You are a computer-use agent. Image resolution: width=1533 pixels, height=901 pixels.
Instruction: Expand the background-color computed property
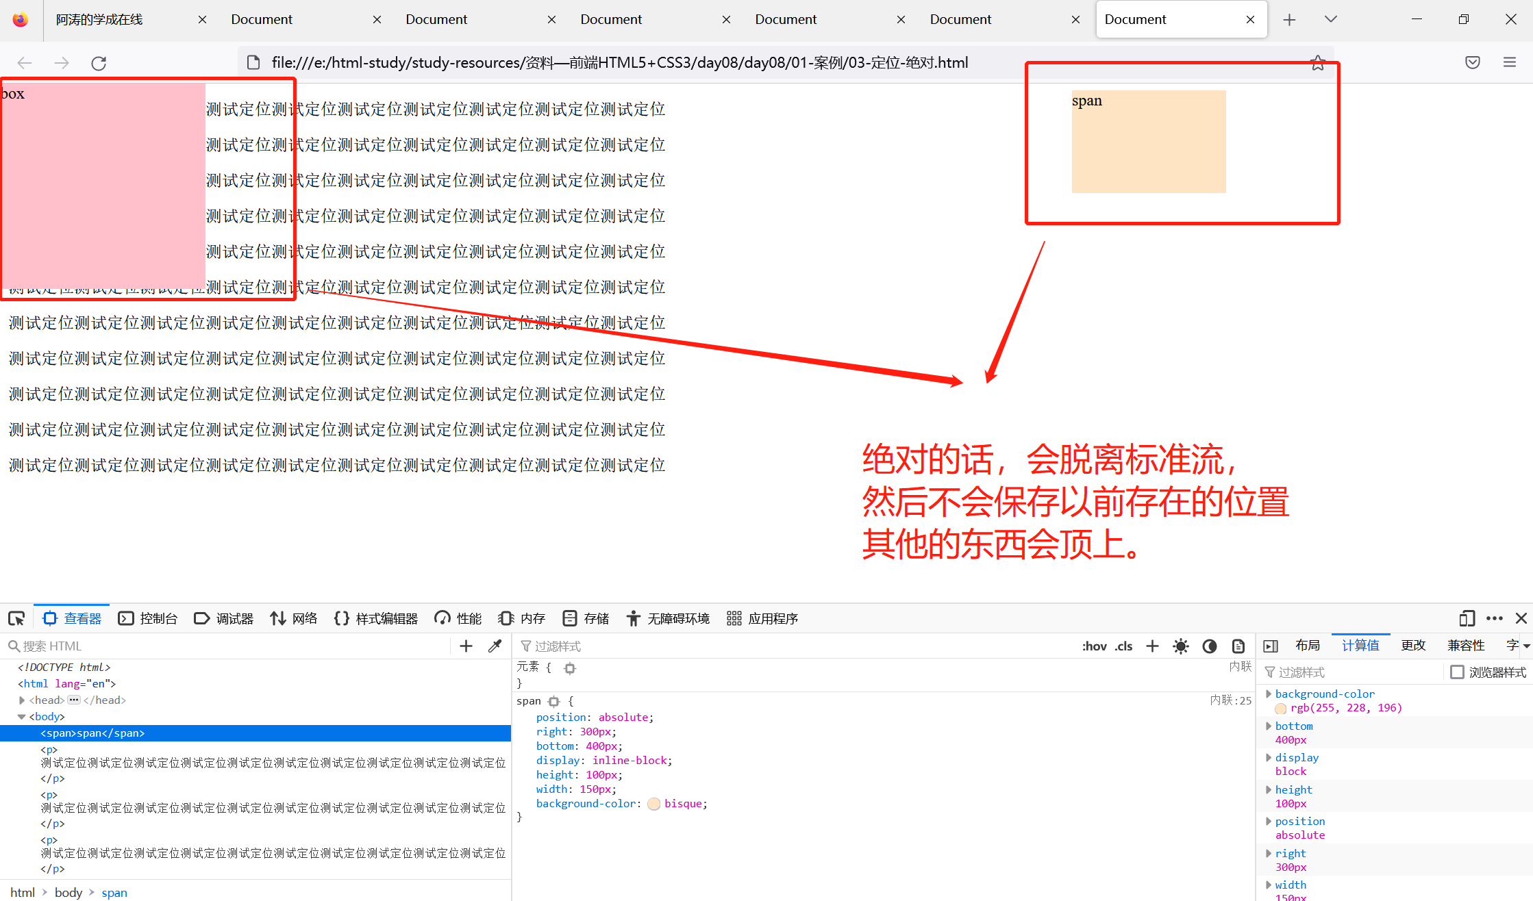pos(1269,694)
